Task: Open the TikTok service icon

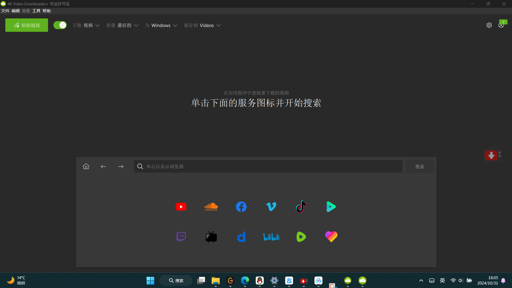Action: tap(301, 207)
